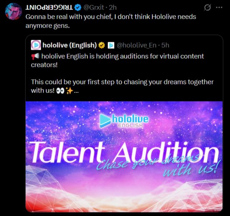Click the sparkles emoji in the quoted text
Screen dimensions: 230x216
(x=69, y=90)
